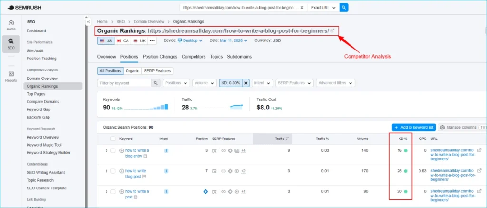Remove the KD: 0-30% filter
Image resolution: width=487 pixels, height=208 pixels.
click(246, 83)
